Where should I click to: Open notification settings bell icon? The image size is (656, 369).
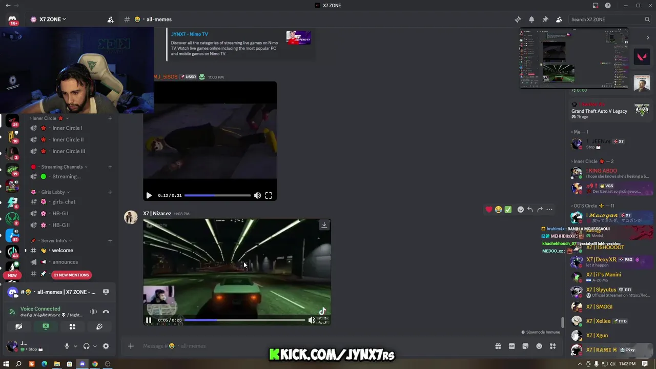click(531, 19)
